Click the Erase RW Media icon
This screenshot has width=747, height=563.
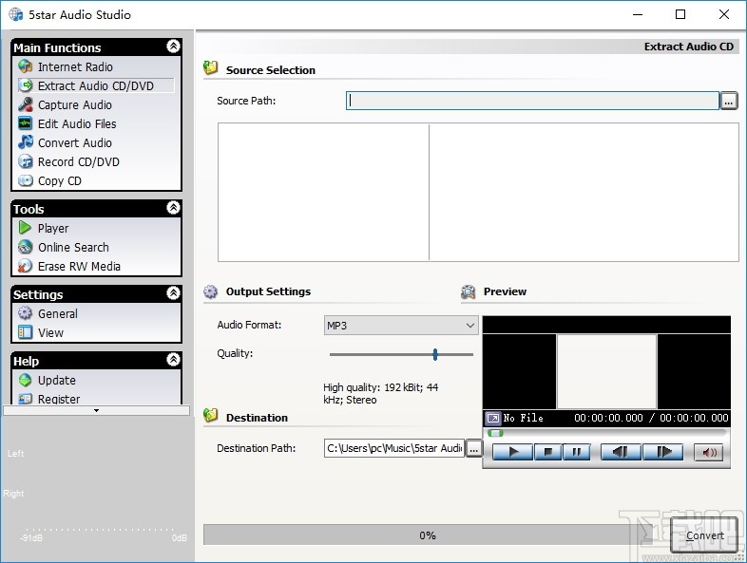pos(26,266)
